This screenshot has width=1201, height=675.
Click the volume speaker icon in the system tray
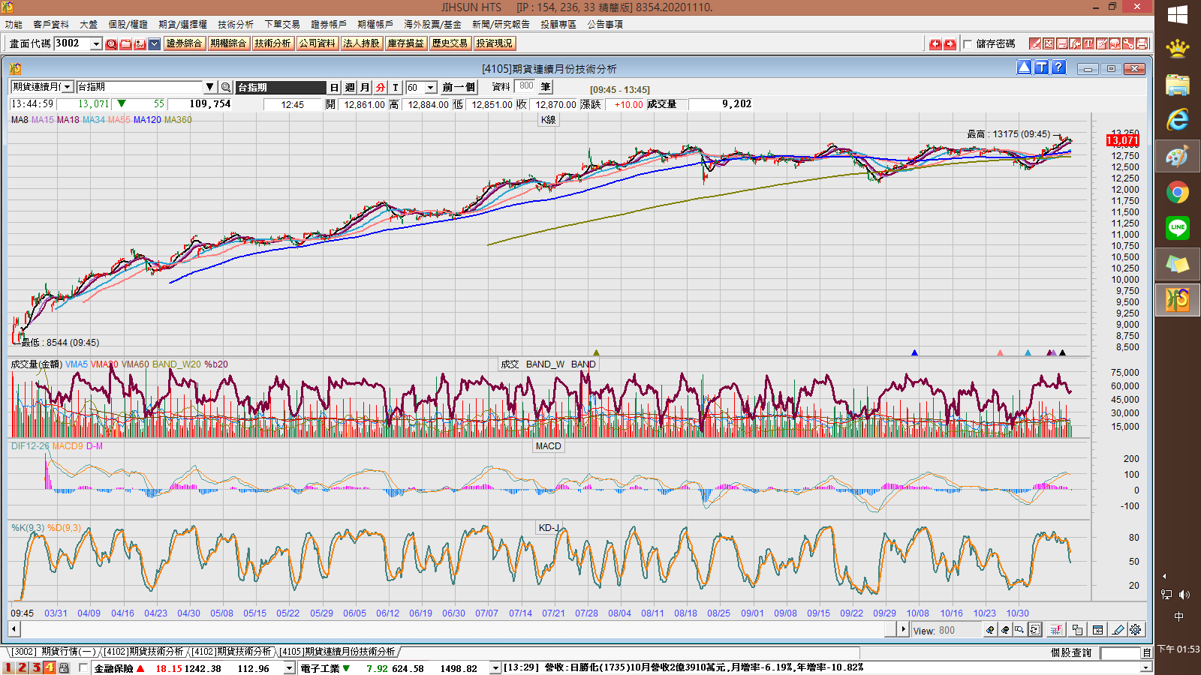click(x=1184, y=595)
